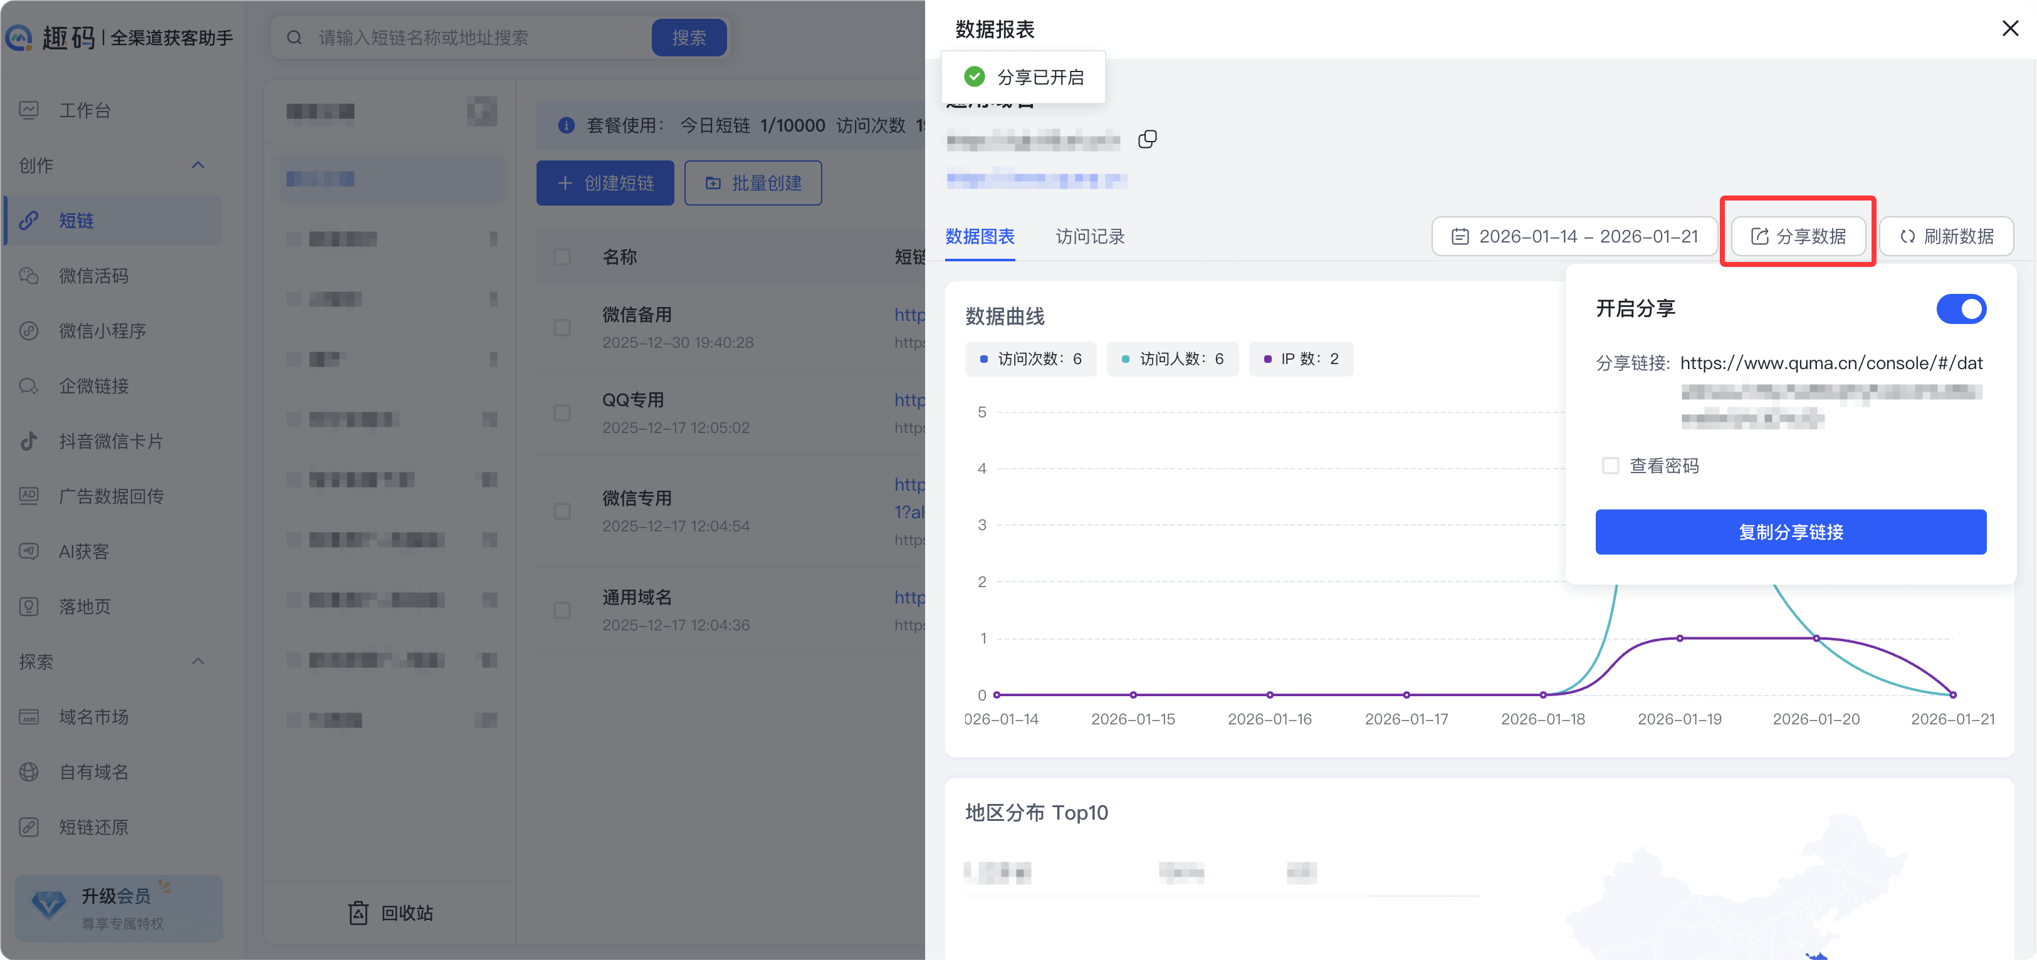Toggle the 访问次数 legend series
This screenshot has height=960, width=2037.
coord(1030,359)
